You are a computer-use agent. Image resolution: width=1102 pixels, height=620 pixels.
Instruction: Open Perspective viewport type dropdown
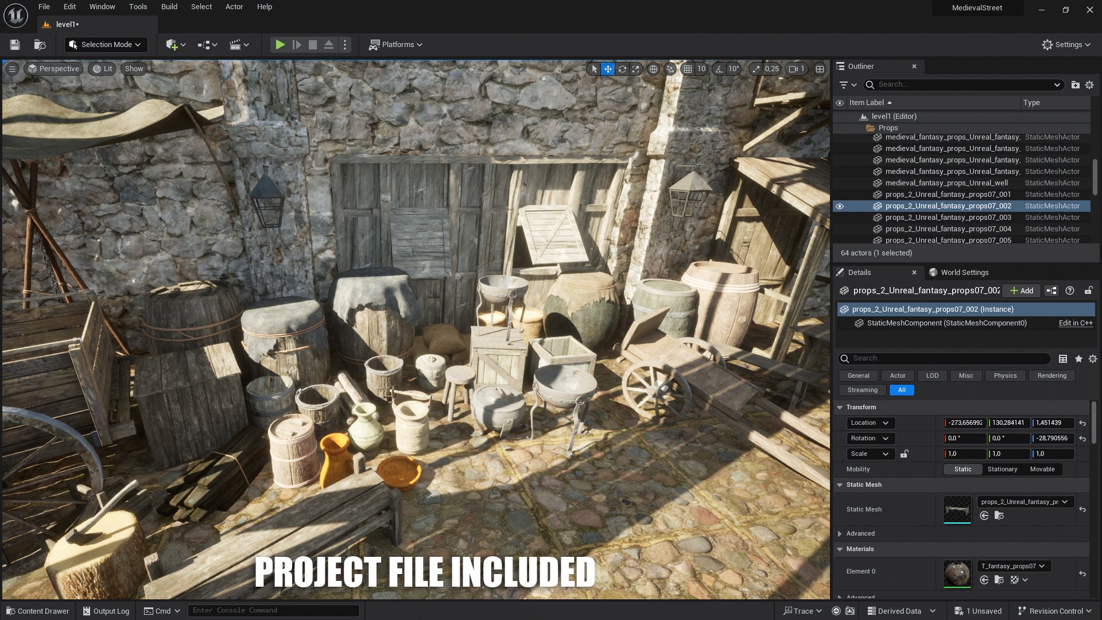pos(53,69)
